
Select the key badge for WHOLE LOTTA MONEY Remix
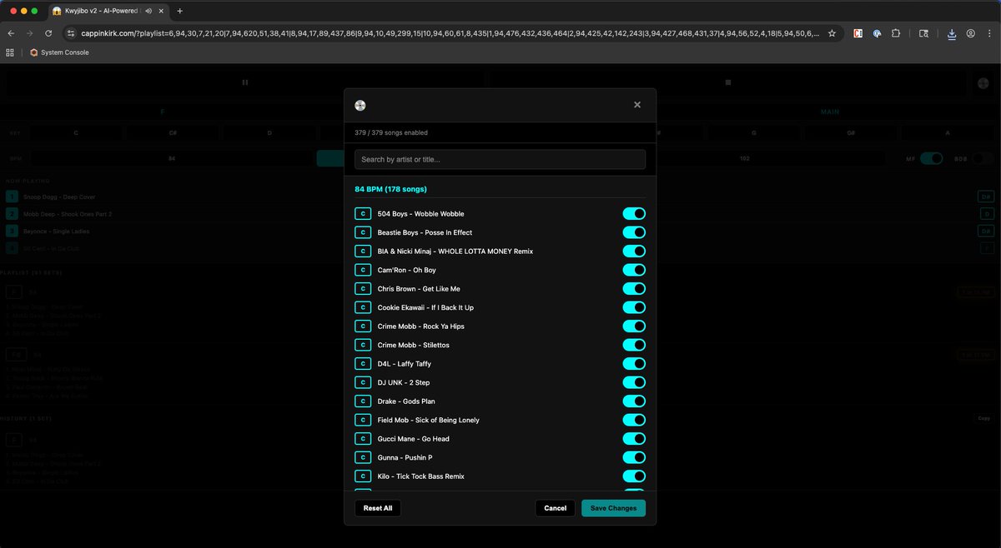[x=363, y=252]
